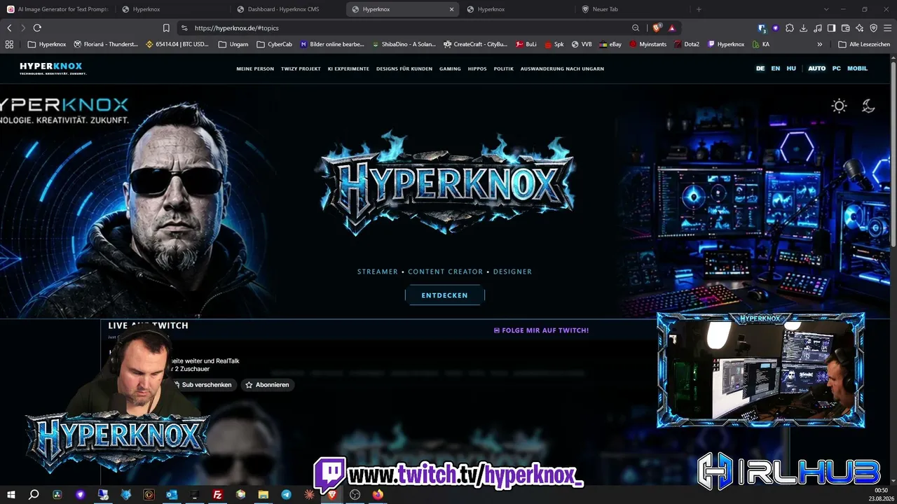Image resolution: width=897 pixels, height=504 pixels.
Task: Go back with the browser back arrow
Action: pos(9,28)
